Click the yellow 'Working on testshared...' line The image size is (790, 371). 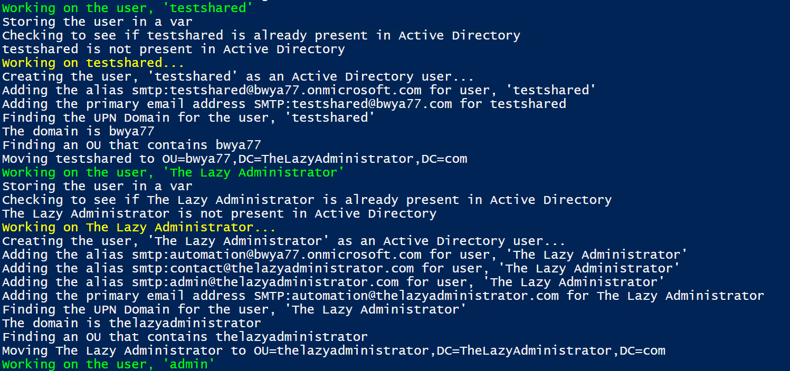coord(93,63)
